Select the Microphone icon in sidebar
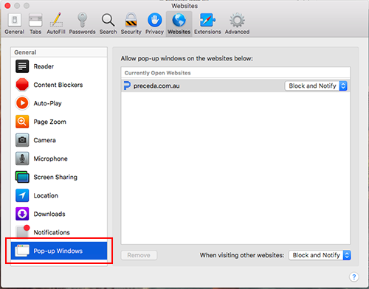 [22, 159]
